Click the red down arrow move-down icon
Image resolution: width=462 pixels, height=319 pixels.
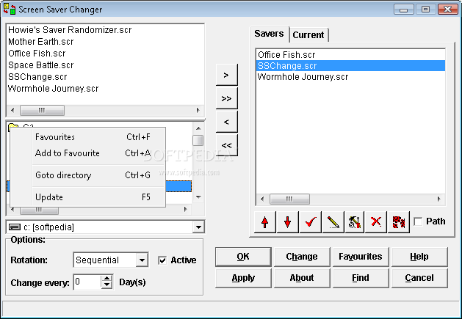pyautogui.click(x=288, y=222)
